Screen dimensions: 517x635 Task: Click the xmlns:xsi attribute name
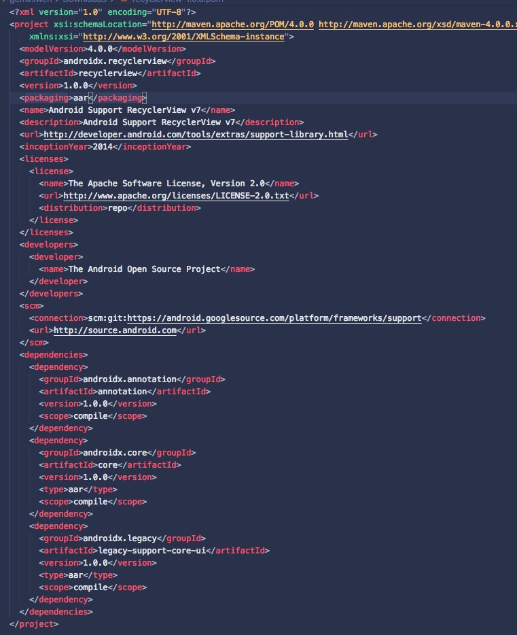(x=51, y=37)
